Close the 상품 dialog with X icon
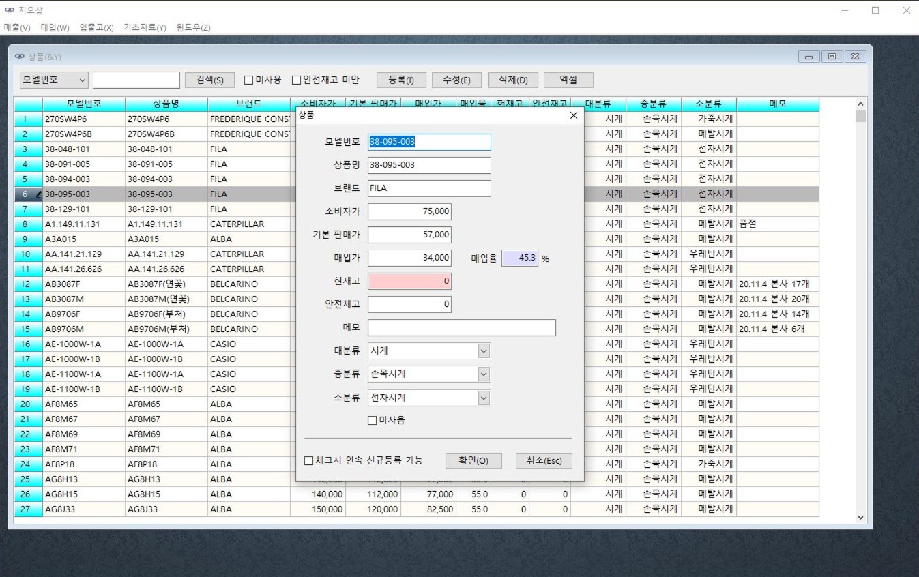 573,115
